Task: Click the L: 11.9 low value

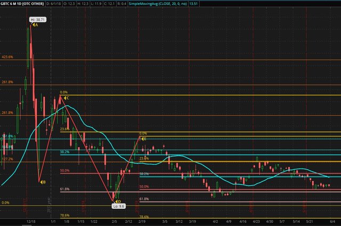Action: point(96,4)
